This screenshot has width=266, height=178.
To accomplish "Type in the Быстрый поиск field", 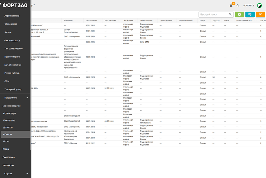I will pos(213,14).
